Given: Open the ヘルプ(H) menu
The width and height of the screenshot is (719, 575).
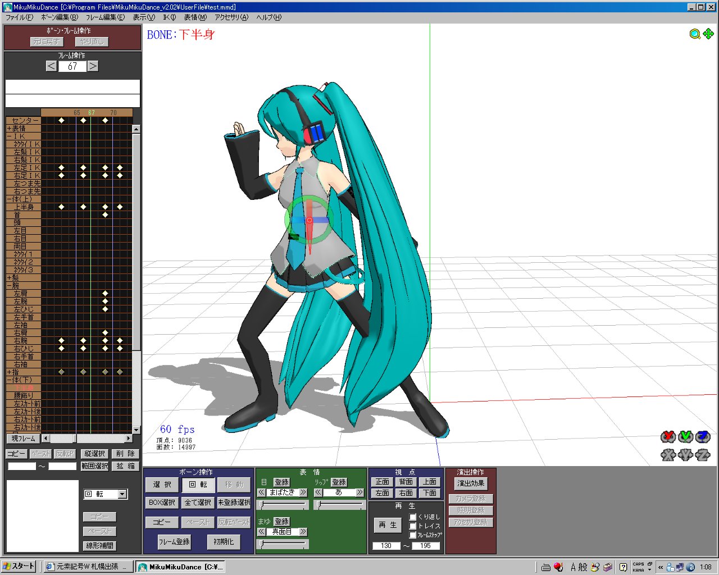Looking at the screenshot, I should pos(269,17).
